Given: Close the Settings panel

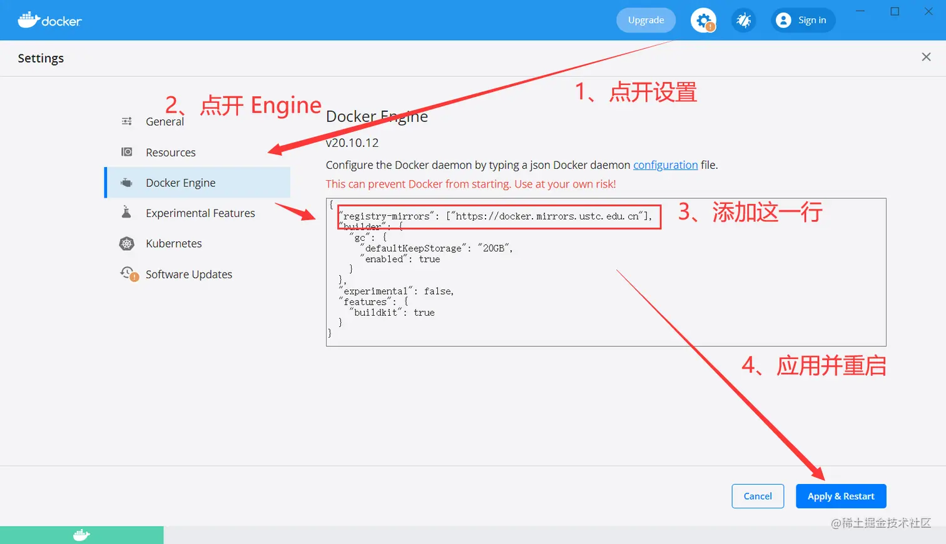Looking at the screenshot, I should (x=925, y=56).
